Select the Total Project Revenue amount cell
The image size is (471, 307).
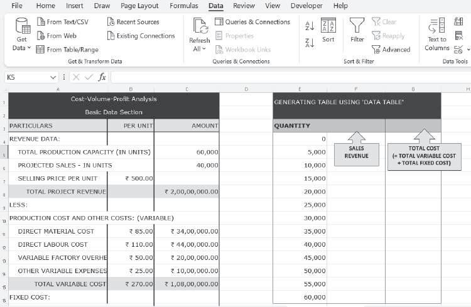187,191
